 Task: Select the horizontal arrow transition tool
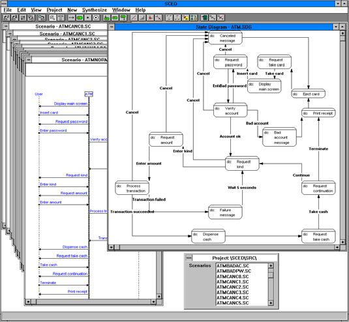[71, 18]
